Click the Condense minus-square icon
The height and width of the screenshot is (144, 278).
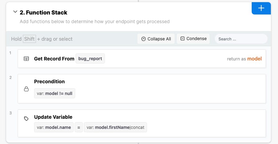[182, 39]
